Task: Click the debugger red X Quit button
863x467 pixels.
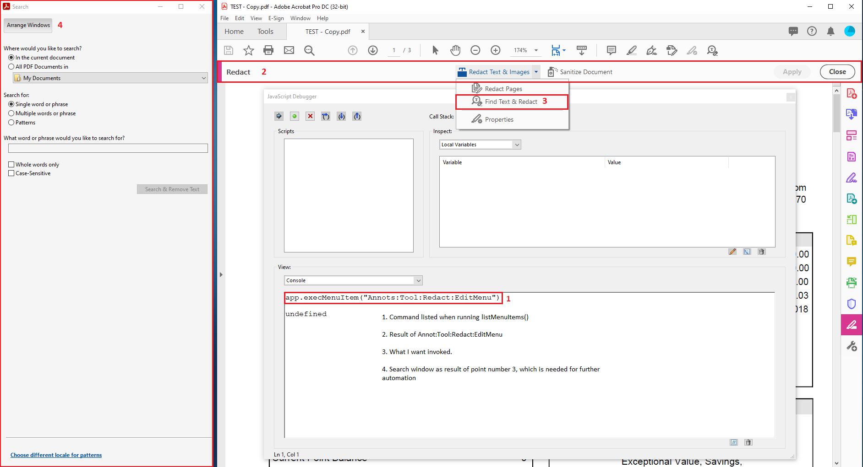Action: (x=310, y=116)
